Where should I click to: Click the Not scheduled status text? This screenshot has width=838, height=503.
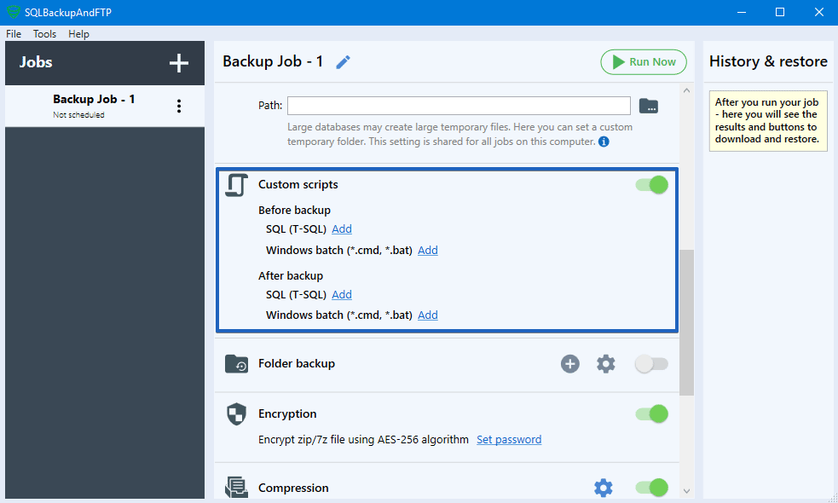pos(78,115)
